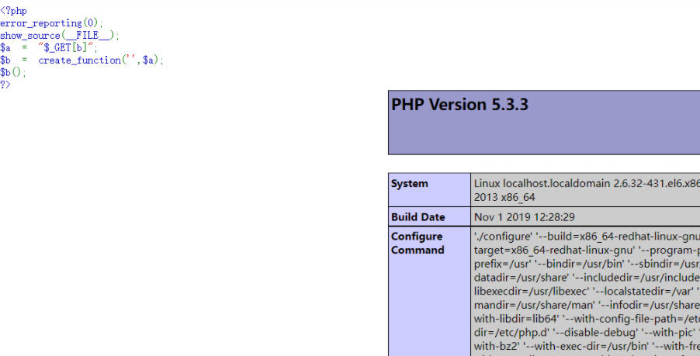The image size is (700, 356).
Task: Click the 'datadir=/usr/share' configure line
Action: [587, 278]
